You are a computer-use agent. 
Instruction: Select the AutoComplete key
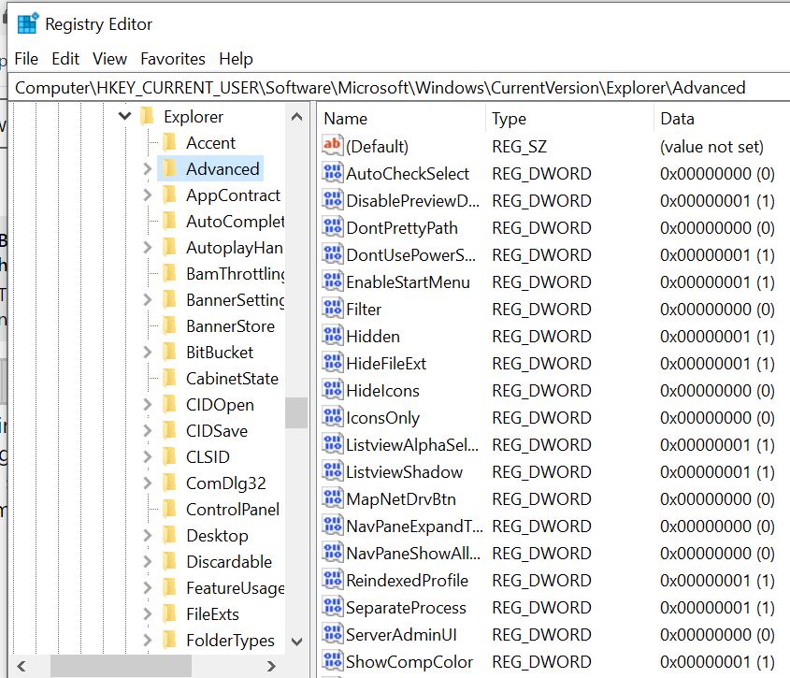tap(235, 222)
